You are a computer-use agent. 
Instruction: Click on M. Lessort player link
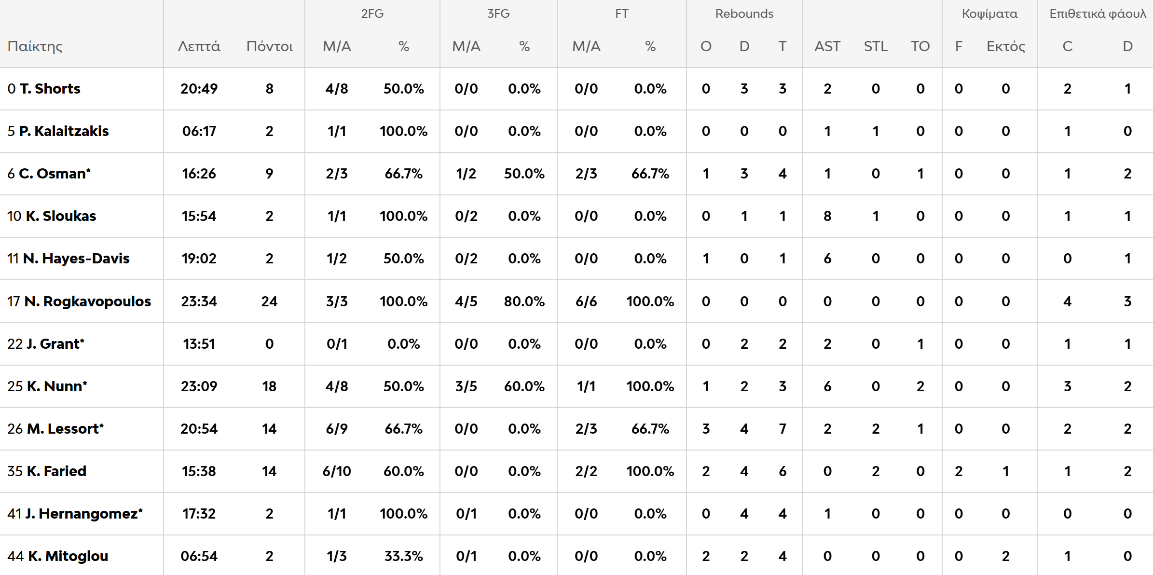[x=65, y=429]
